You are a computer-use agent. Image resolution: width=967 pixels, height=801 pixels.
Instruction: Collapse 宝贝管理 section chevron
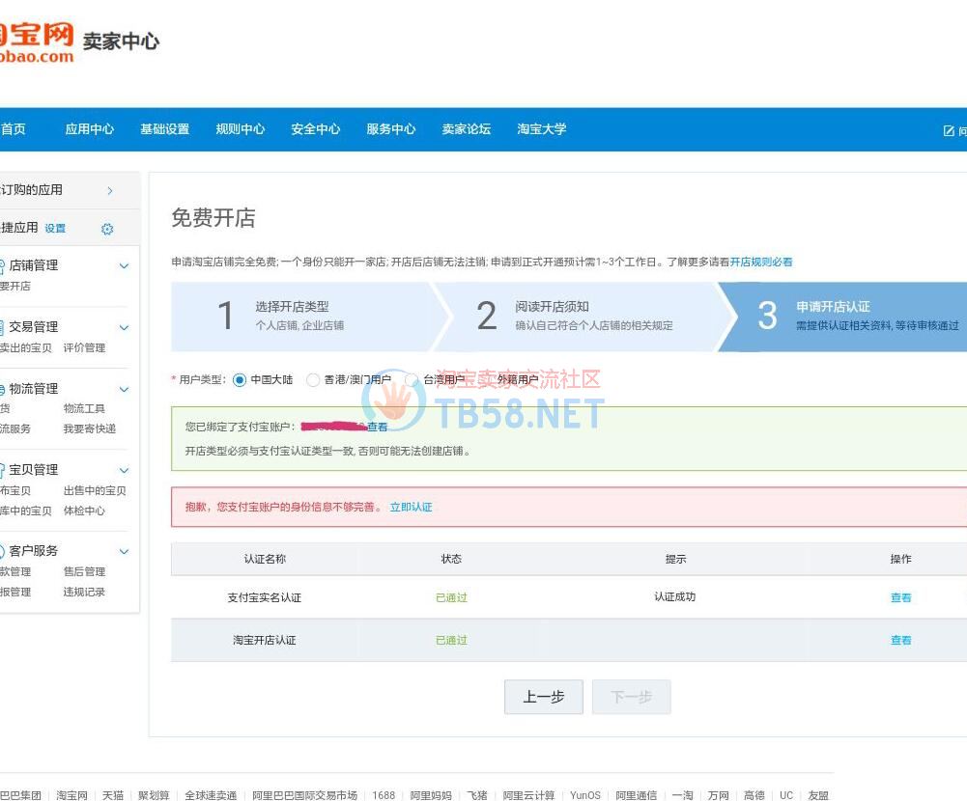coord(124,471)
